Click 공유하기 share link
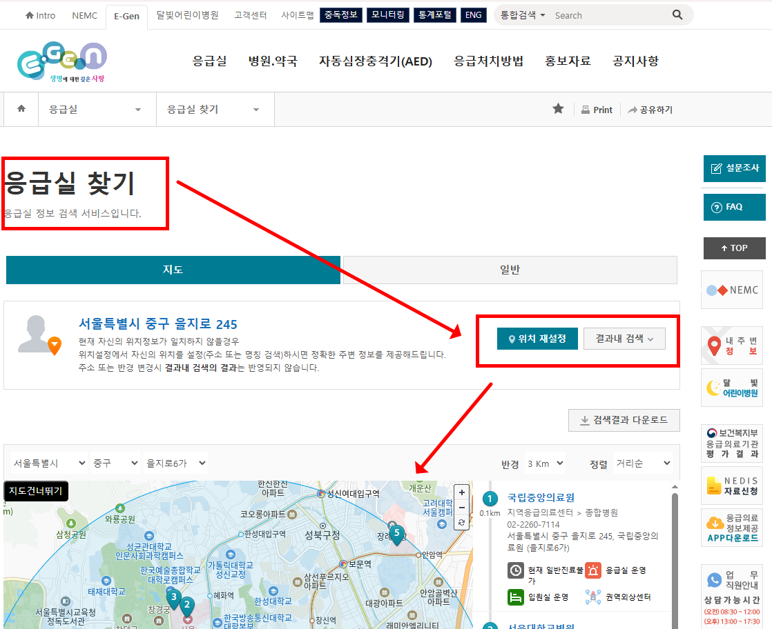The width and height of the screenshot is (772, 629). 650,110
